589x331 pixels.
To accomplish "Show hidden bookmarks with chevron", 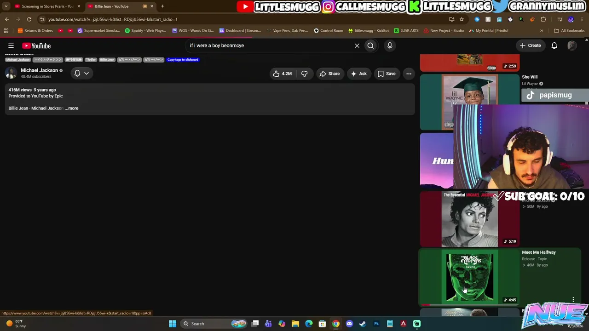I will click(x=542, y=31).
